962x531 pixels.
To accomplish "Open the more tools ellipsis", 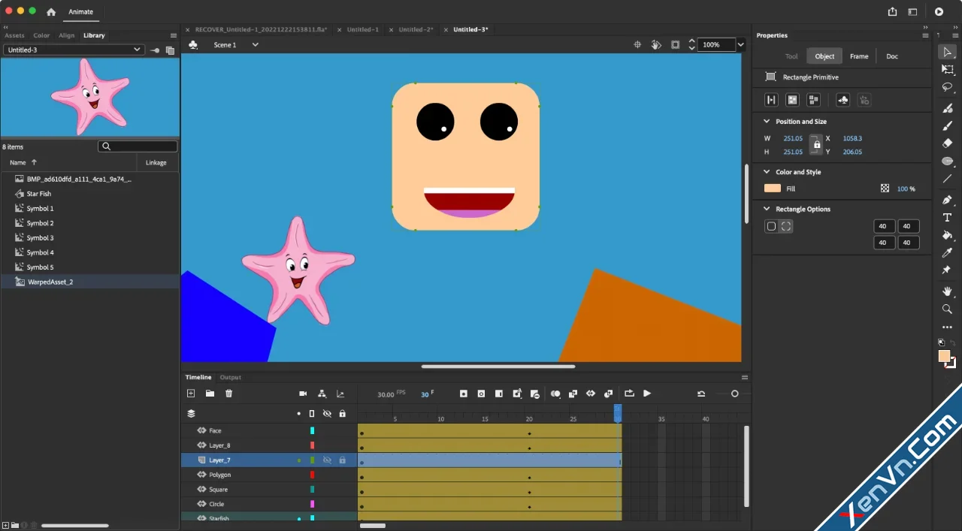I will 947,327.
